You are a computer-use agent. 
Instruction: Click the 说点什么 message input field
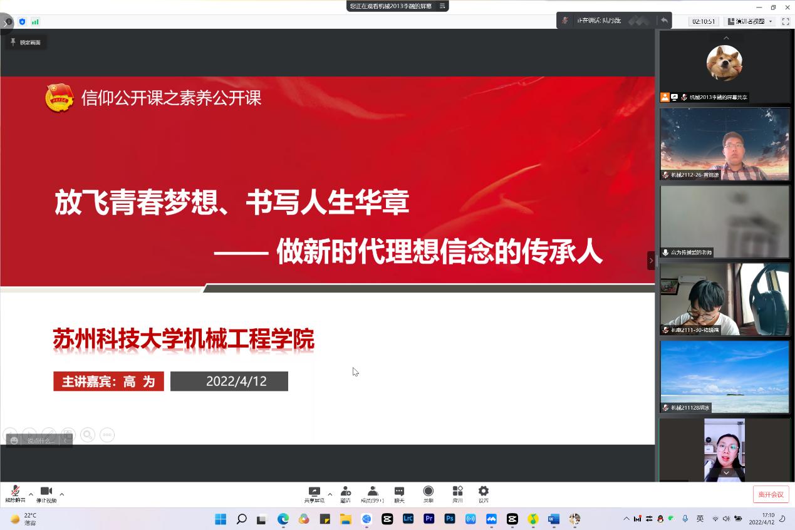39,440
